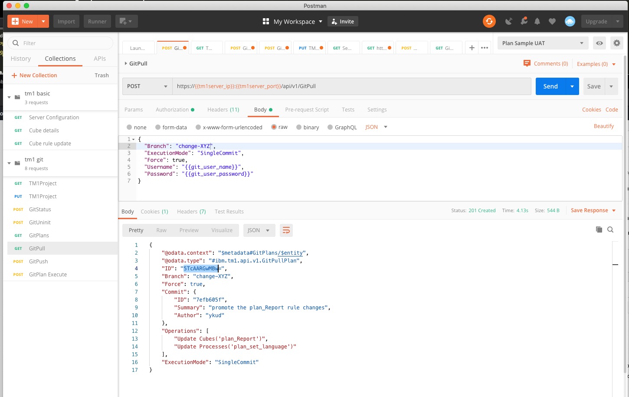Open the Test Results tab
This screenshot has width=629, height=397.
point(229,212)
